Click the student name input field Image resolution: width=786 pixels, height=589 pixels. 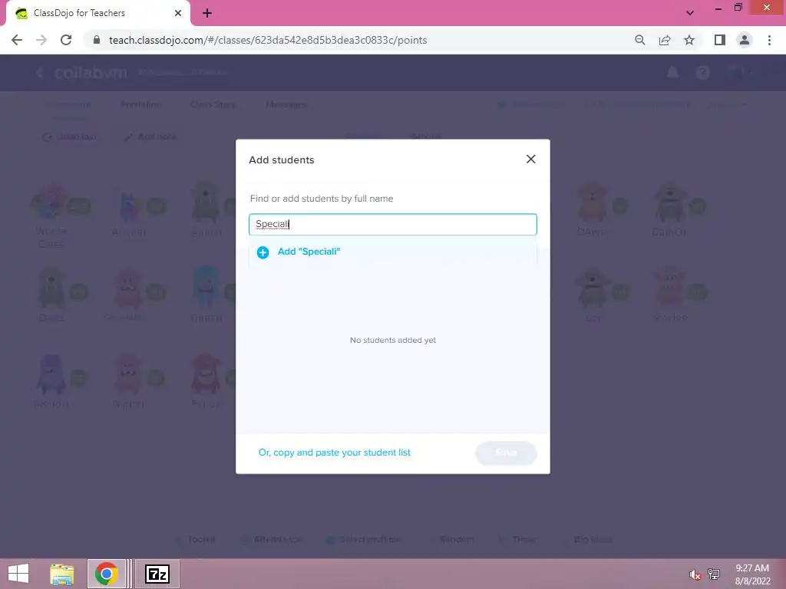(x=392, y=225)
